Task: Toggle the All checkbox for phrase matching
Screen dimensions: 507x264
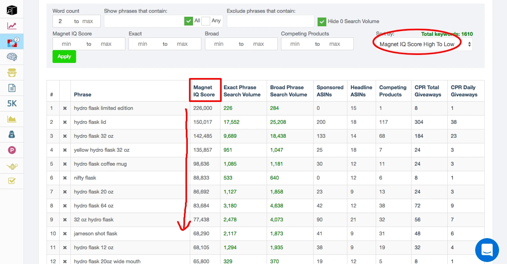Action: coord(189,21)
